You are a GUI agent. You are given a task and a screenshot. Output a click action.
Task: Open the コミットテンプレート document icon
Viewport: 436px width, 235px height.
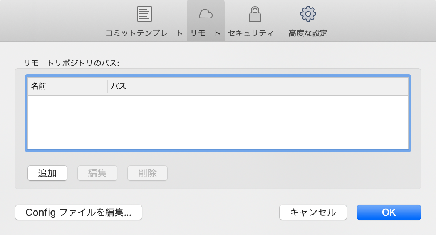coord(144,14)
